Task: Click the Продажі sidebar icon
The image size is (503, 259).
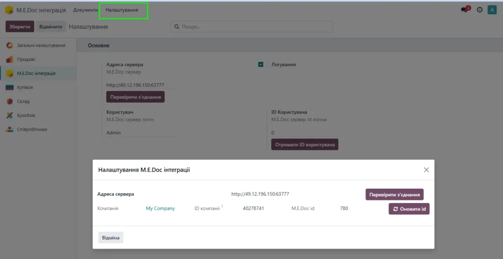Action: [10, 59]
